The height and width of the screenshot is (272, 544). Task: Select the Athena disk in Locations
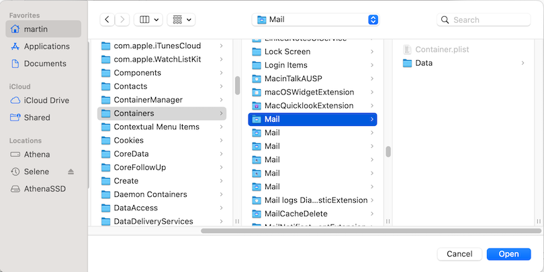pos(44,154)
